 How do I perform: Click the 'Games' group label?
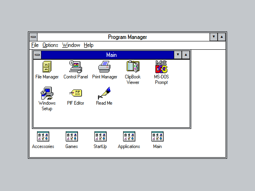pos(72,146)
